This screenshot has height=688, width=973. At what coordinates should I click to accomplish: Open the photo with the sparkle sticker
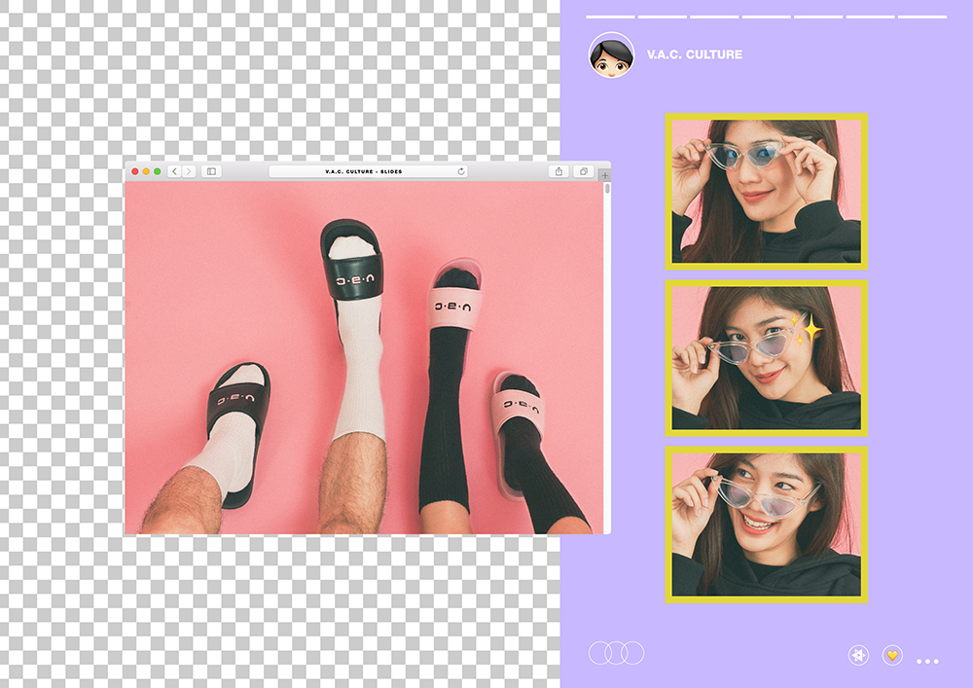[x=767, y=358]
